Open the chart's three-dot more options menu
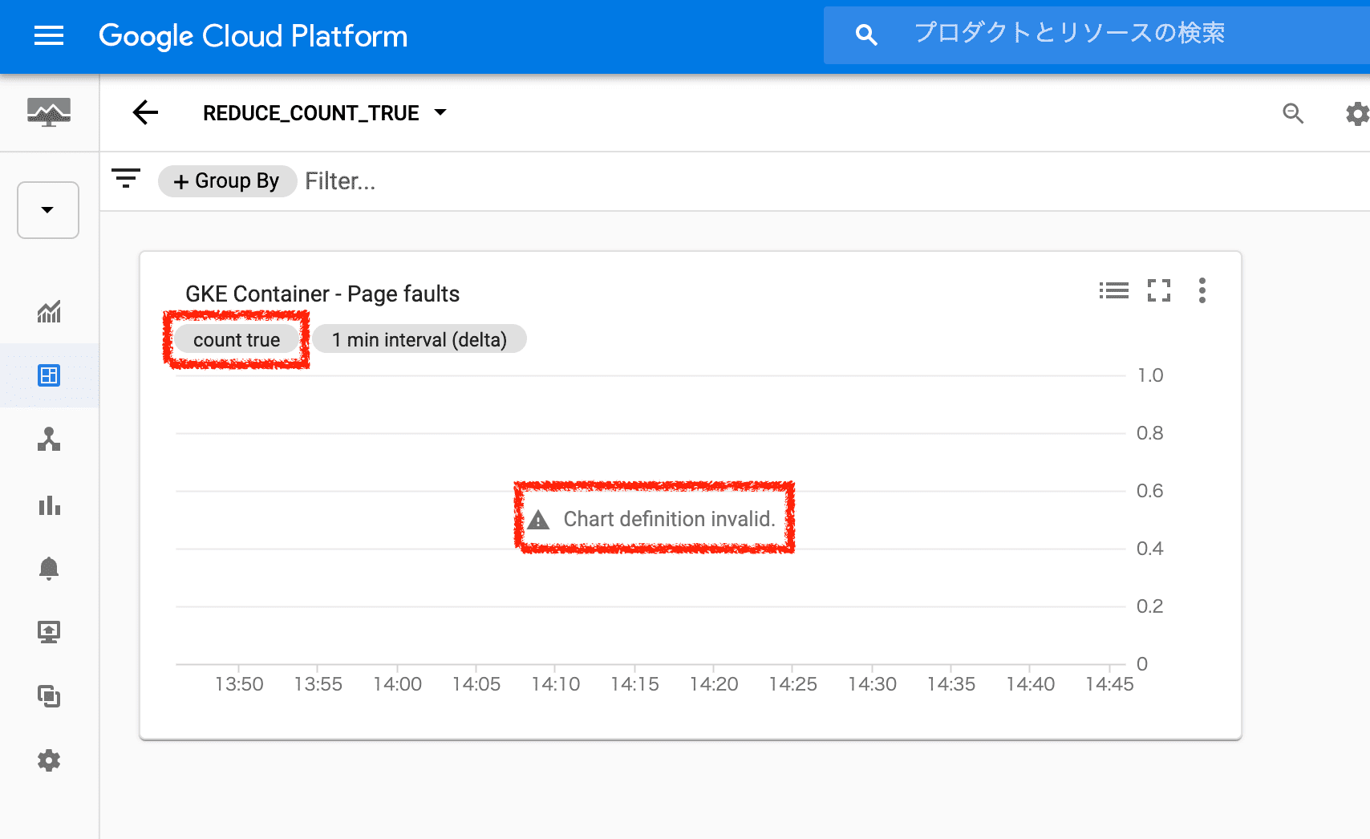The height and width of the screenshot is (839, 1370). (1202, 290)
